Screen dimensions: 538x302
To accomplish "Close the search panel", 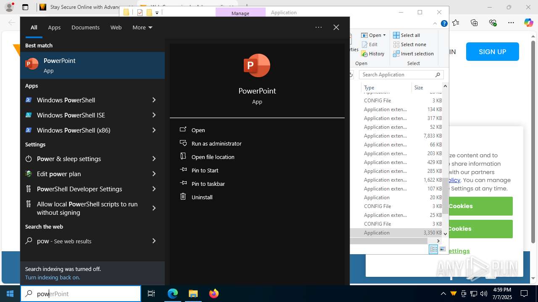I will (x=336, y=27).
